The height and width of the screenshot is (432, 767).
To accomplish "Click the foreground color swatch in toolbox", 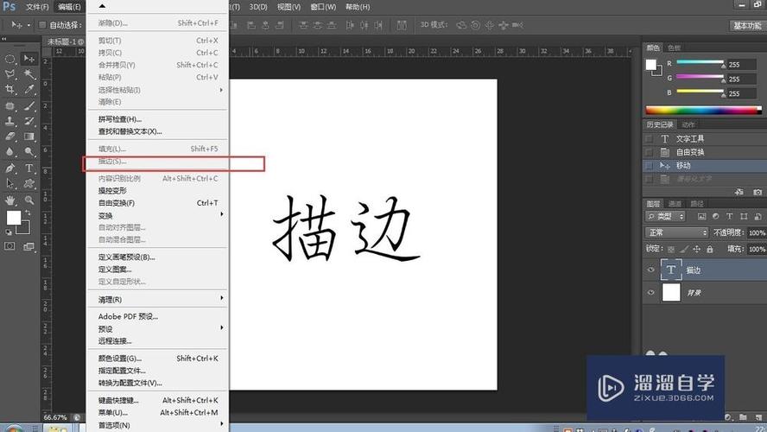I will pos(13,218).
